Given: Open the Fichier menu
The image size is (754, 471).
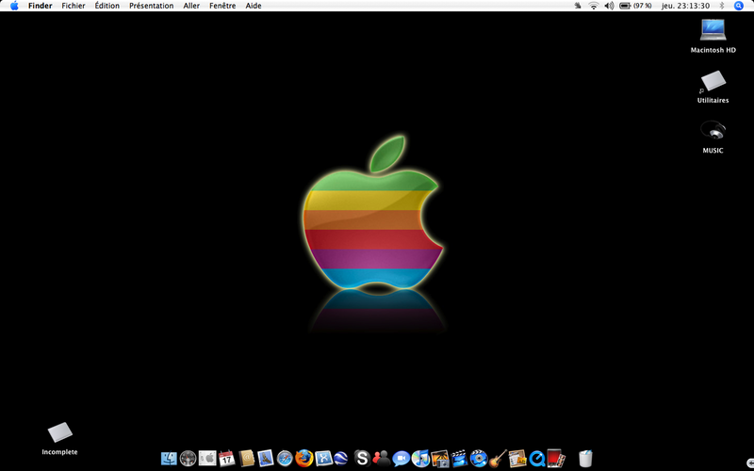Looking at the screenshot, I should pyautogui.click(x=74, y=6).
